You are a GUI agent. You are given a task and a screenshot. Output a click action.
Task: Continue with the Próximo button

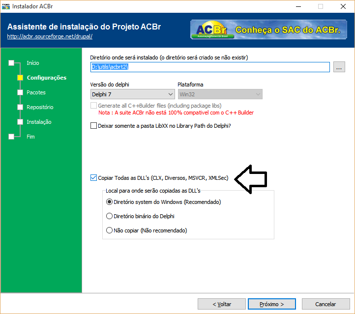click(x=272, y=304)
